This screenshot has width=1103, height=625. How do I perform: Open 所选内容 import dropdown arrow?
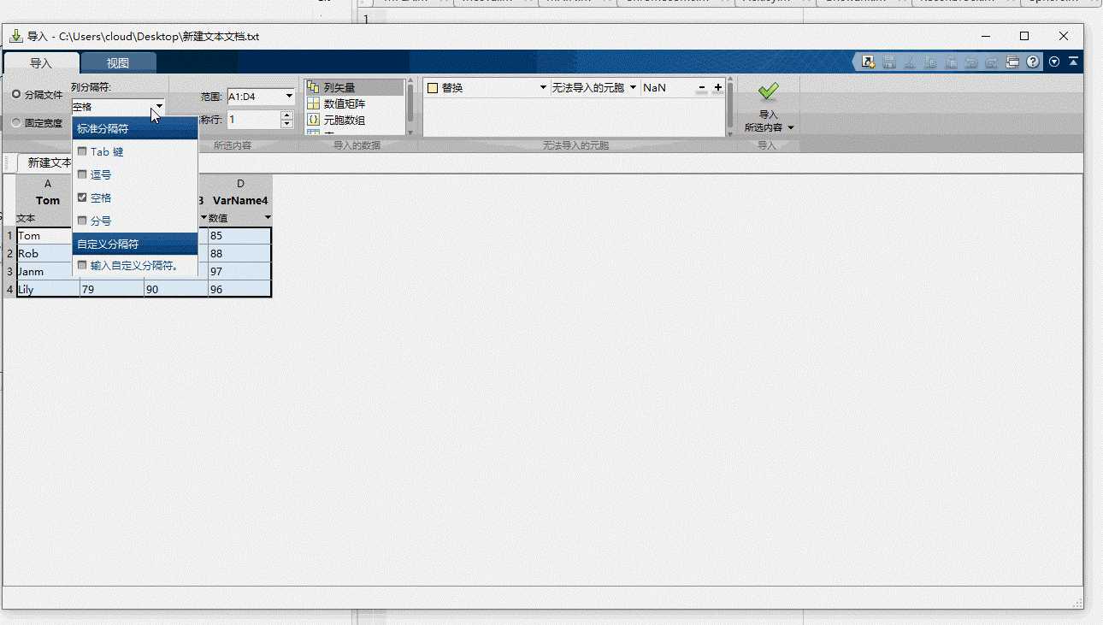tap(791, 127)
